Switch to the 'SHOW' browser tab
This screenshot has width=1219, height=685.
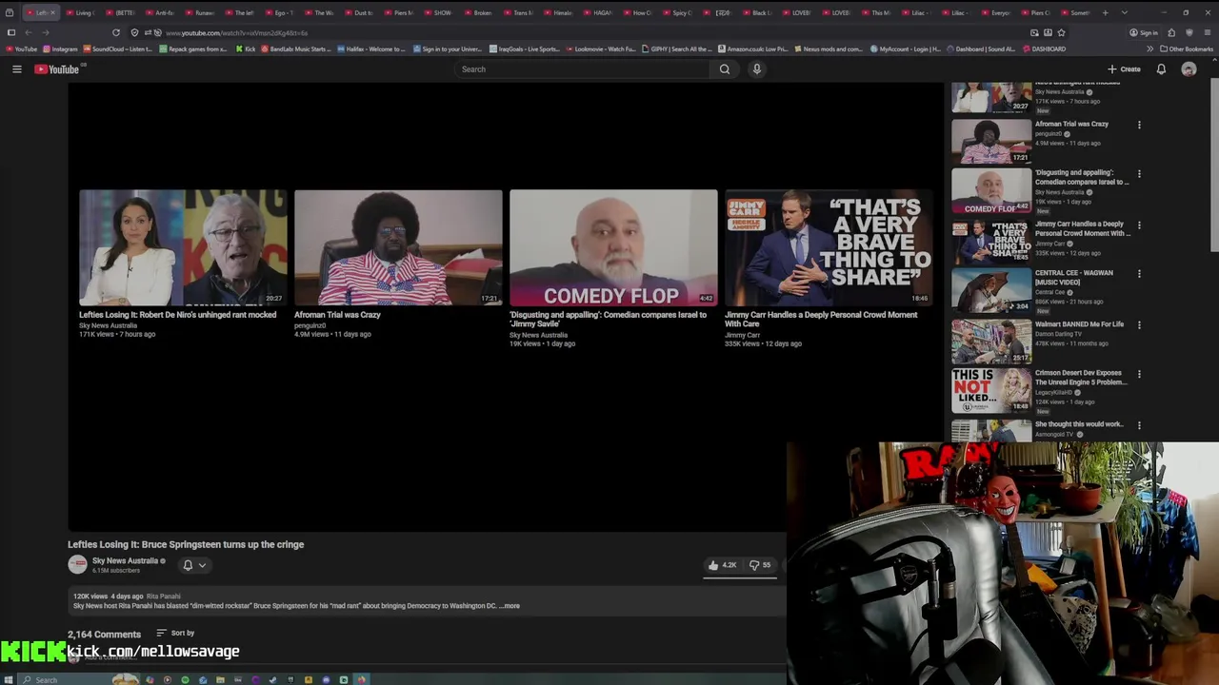[438, 12]
